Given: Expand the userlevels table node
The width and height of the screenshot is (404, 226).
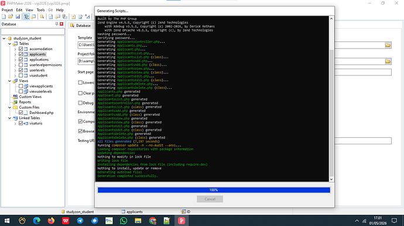Looking at the screenshot, I should point(15,70).
